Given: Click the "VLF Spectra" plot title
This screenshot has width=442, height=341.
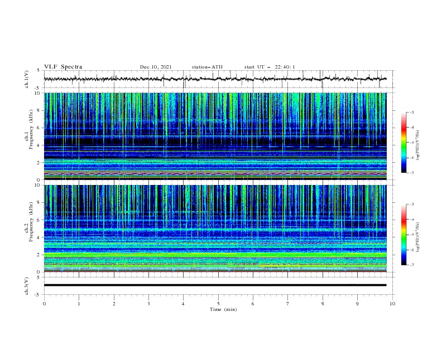Looking at the screenshot, I should (x=63, y=67).
